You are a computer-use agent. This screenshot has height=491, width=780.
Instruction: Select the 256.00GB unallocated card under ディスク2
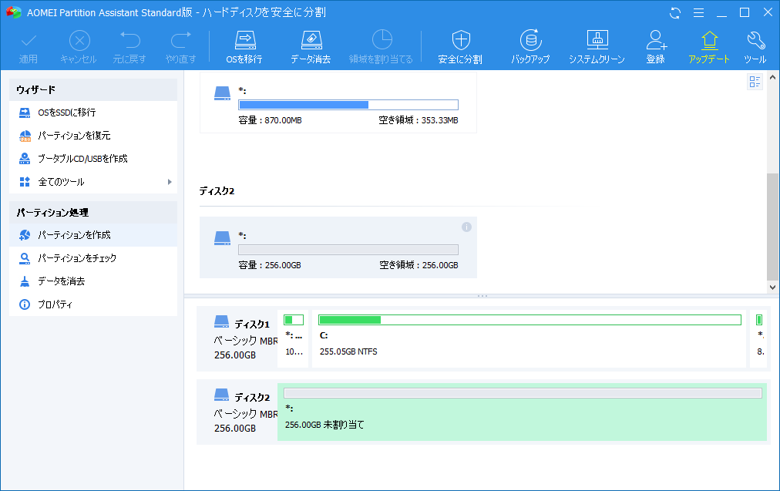pyautogui.click(x=338, y=247)
